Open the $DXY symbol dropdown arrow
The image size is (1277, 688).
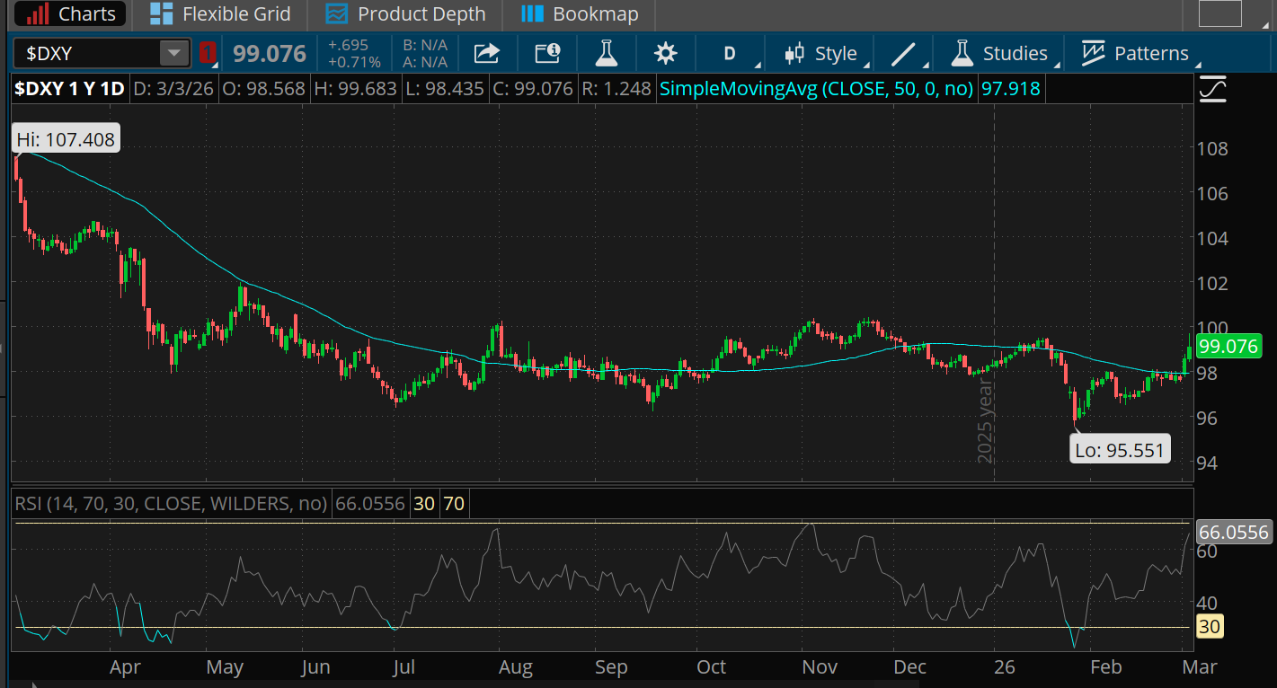pyautogui.click(x=174, y=53)
